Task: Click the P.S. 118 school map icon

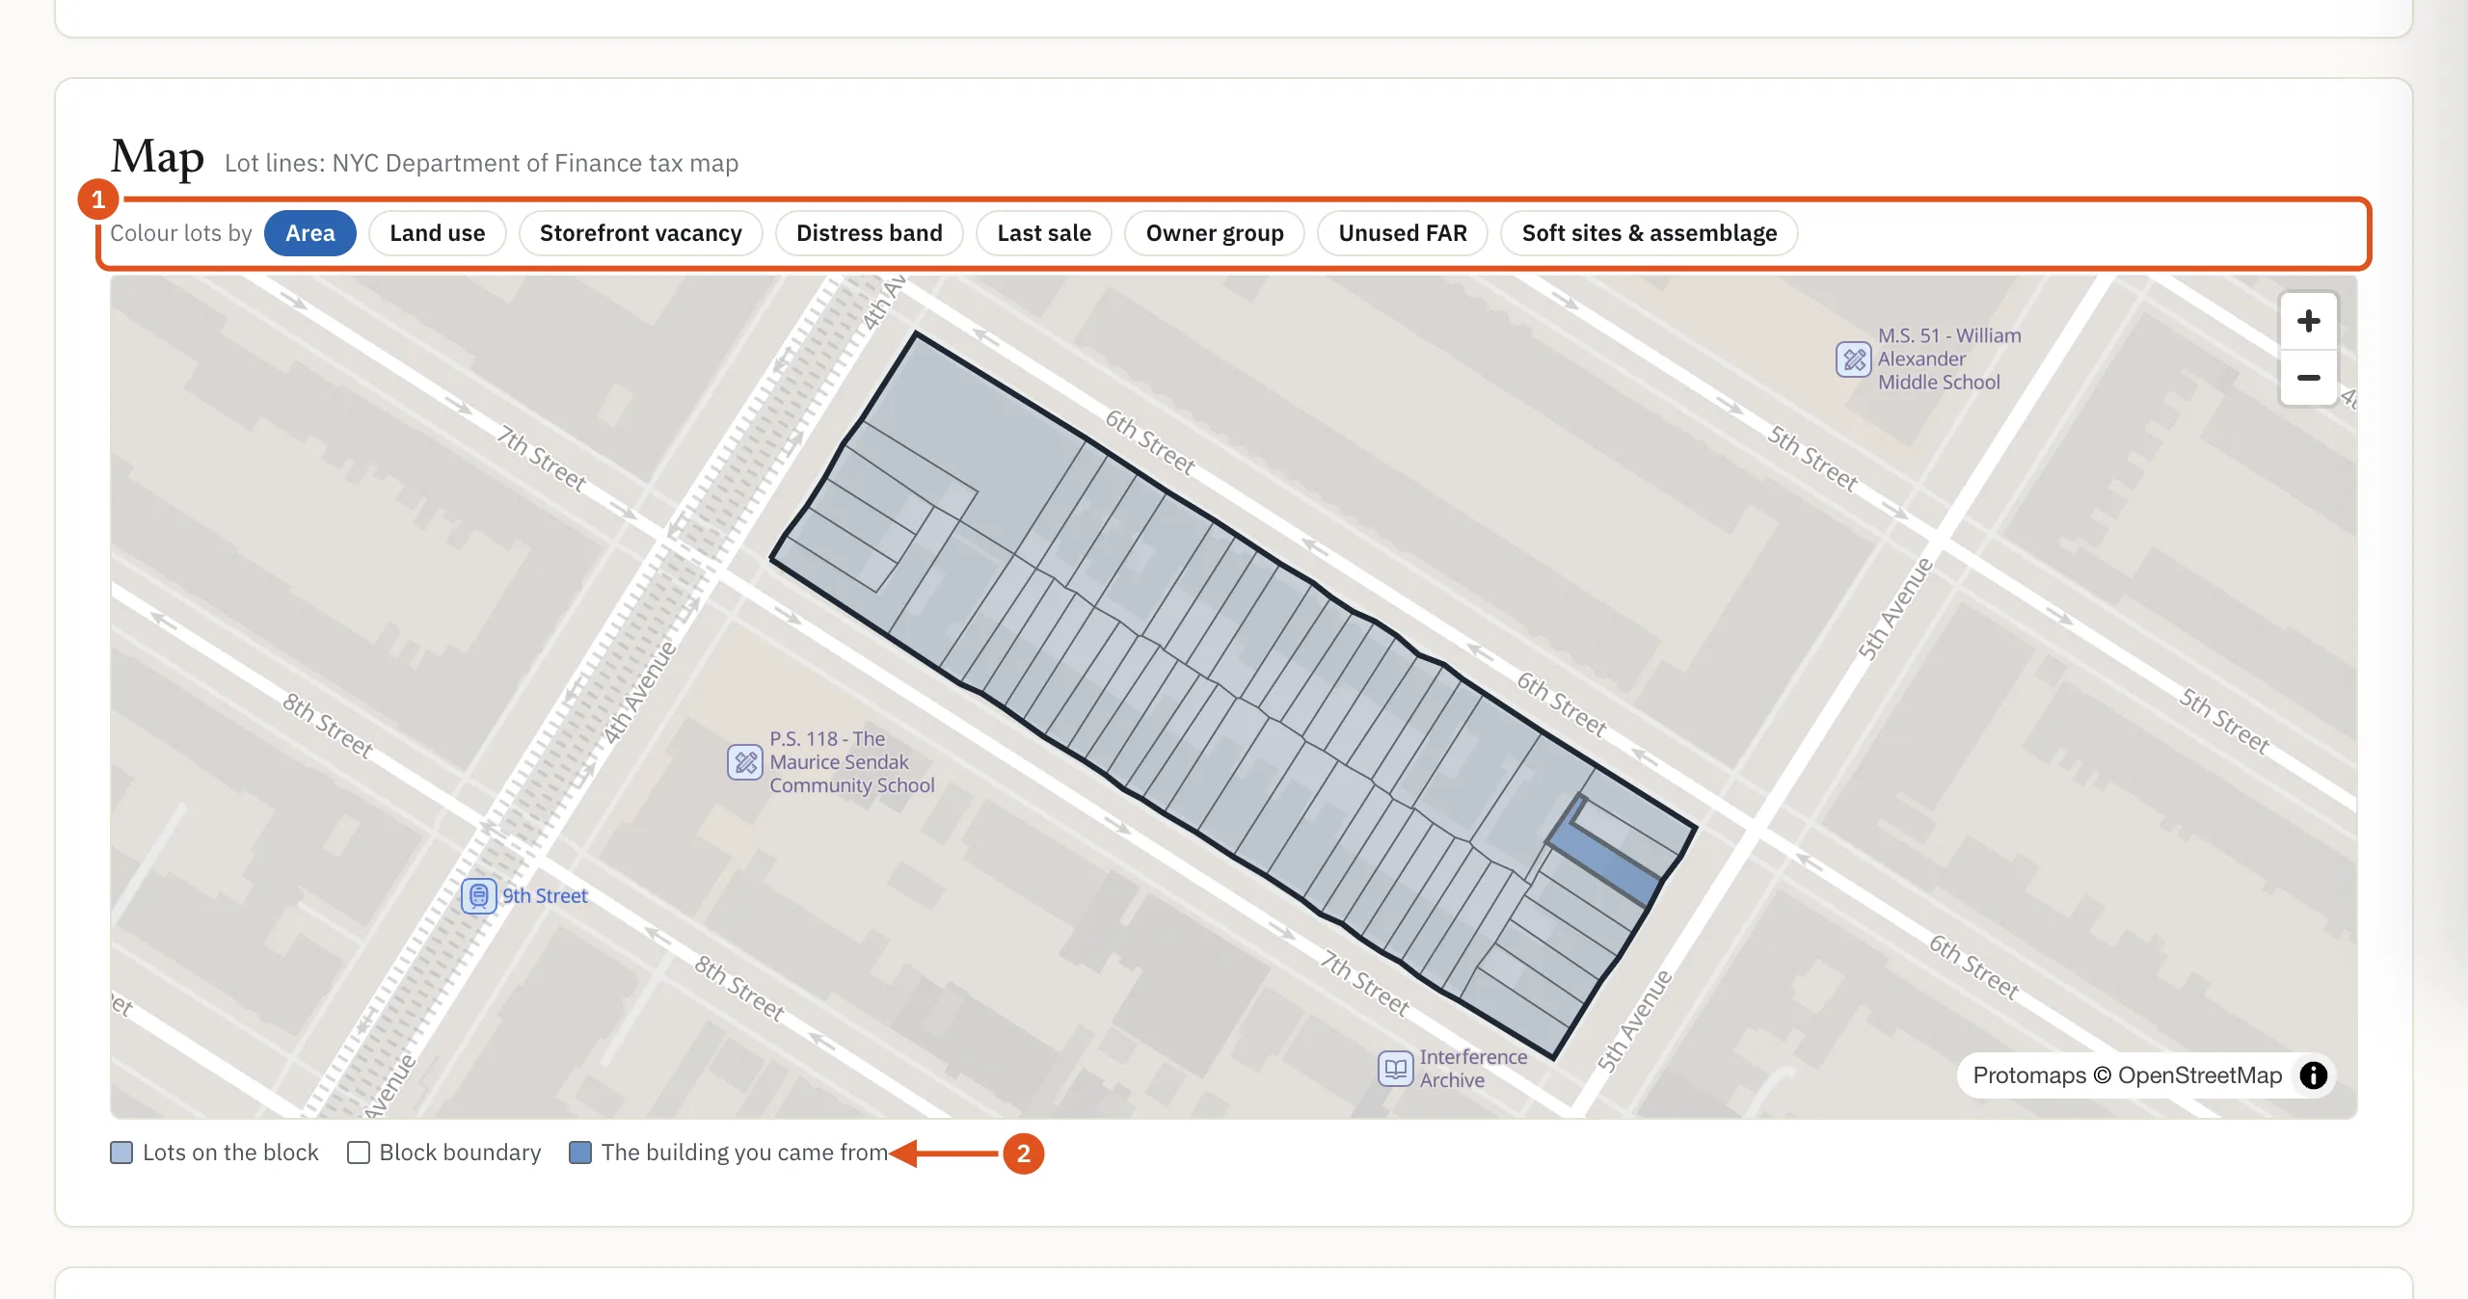Action: (744, 762)
